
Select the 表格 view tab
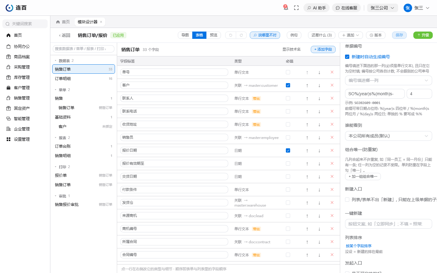[199, 35]
